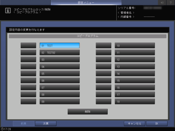Click the 管理者名 label
Image resolution: width=175 pixels, height=131 pixels.
click(x=126, y=12)
